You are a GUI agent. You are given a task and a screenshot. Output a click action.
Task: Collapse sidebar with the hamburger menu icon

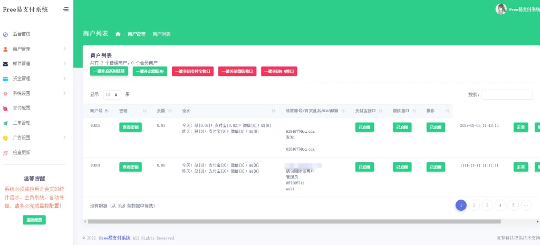click(65, 9)
